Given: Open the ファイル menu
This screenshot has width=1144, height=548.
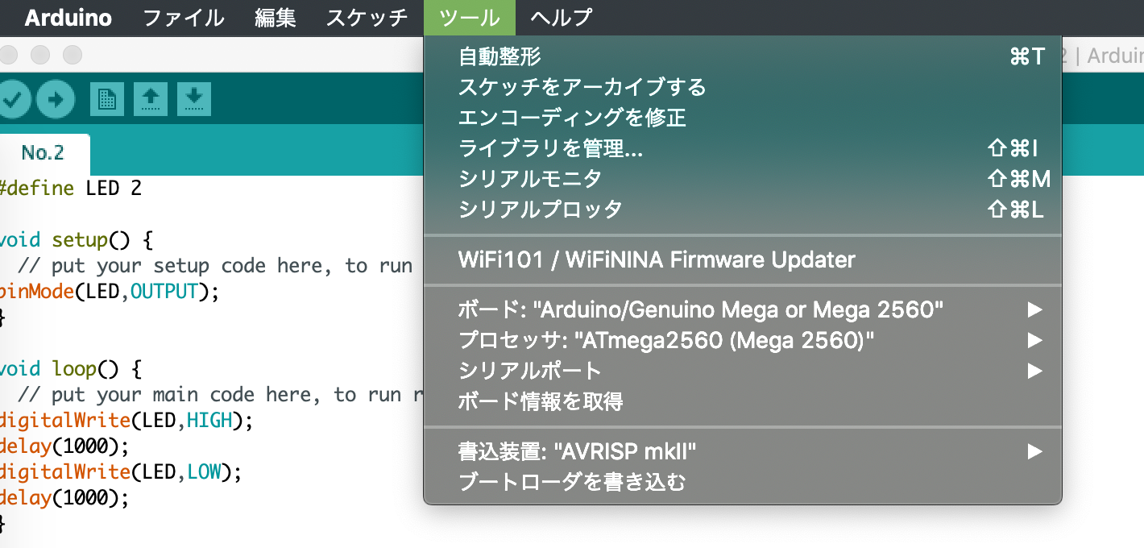Looking at the screenshot, I should [183, 18].
